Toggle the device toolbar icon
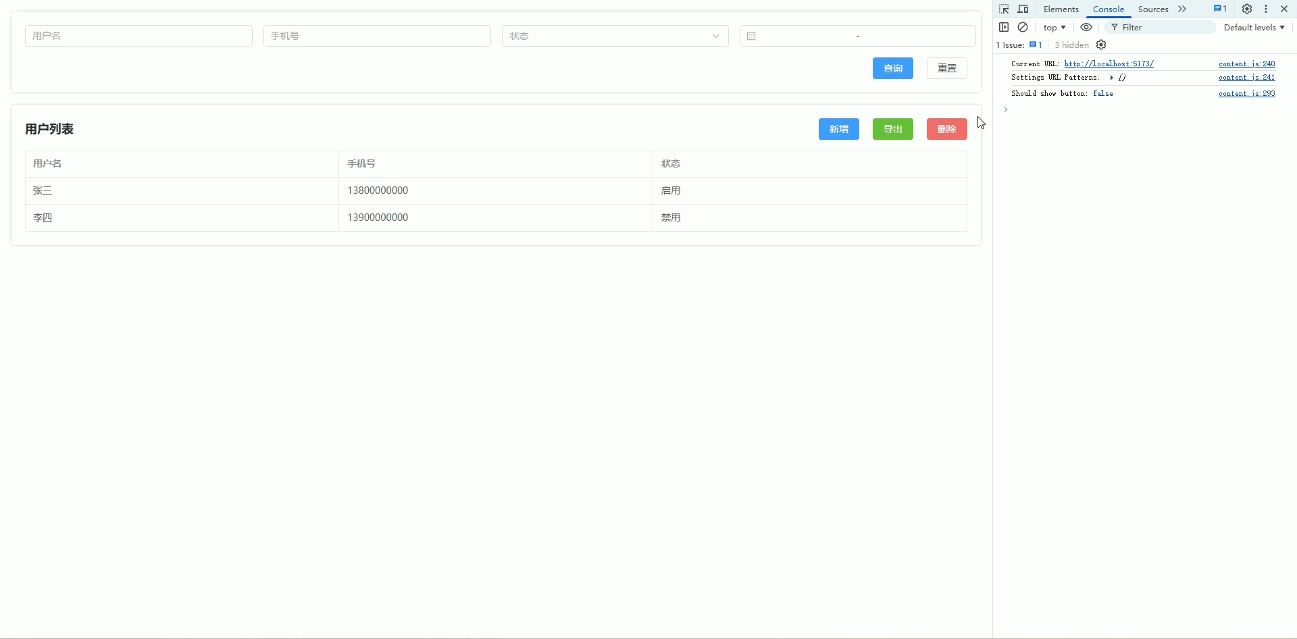Image resolution: width=1297 pixels, height=639 pixels. (x=1023, y=9)
